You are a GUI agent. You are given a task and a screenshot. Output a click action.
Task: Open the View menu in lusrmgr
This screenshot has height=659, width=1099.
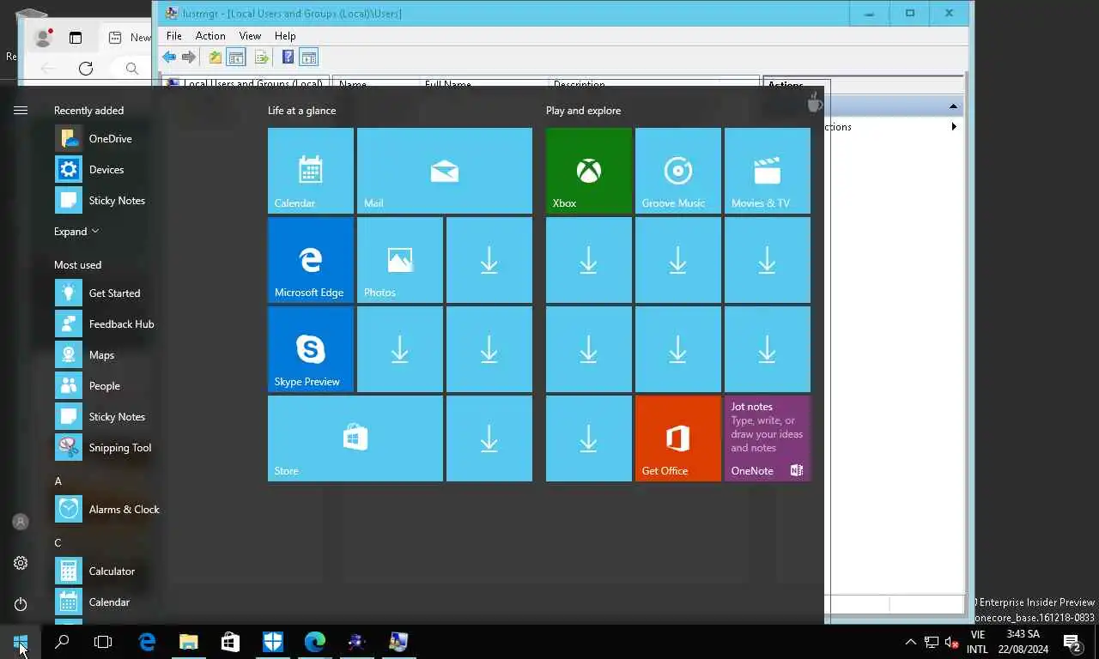coord(250,36)
